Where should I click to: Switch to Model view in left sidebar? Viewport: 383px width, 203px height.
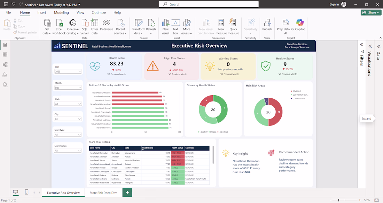pyautogui.click(x=5, y=65)
